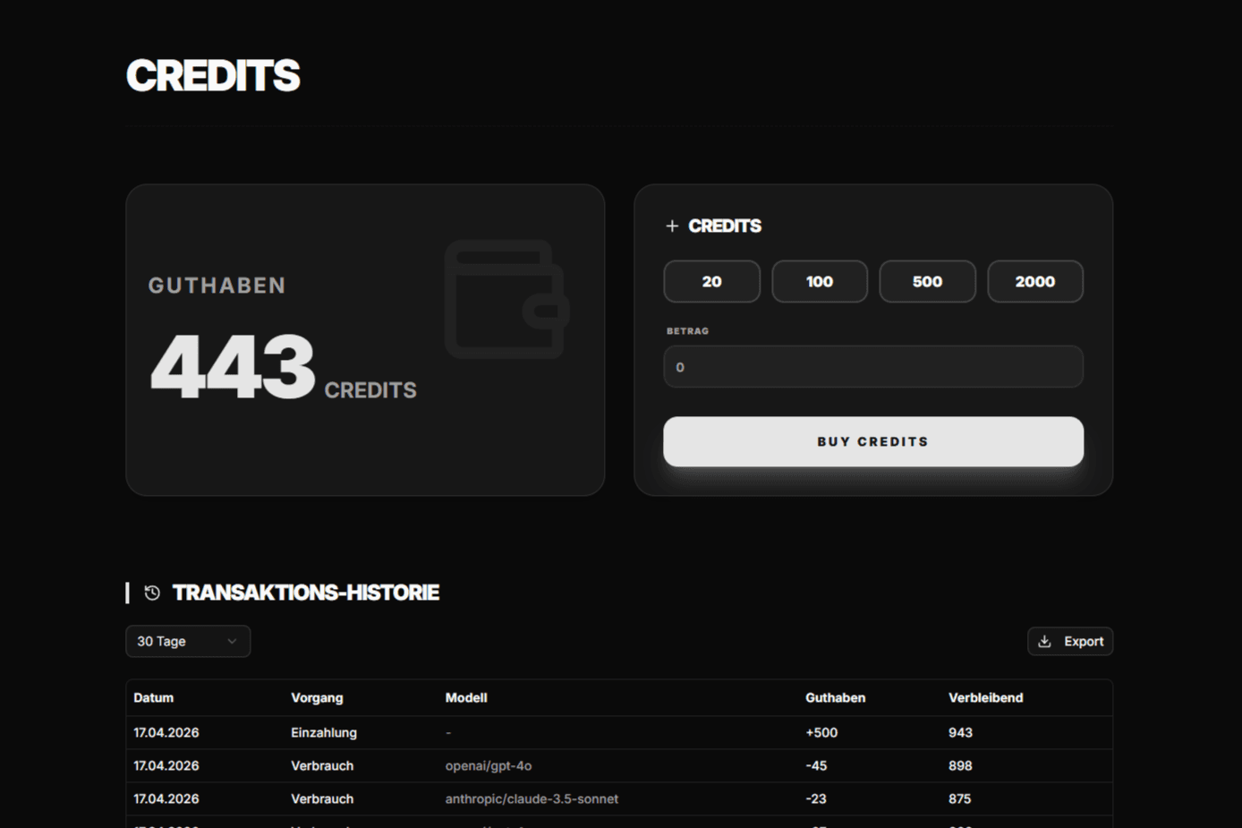This screenshot has width=1242, height=828.
Task: Click the Vorgang column header
Action: point(317,697)
